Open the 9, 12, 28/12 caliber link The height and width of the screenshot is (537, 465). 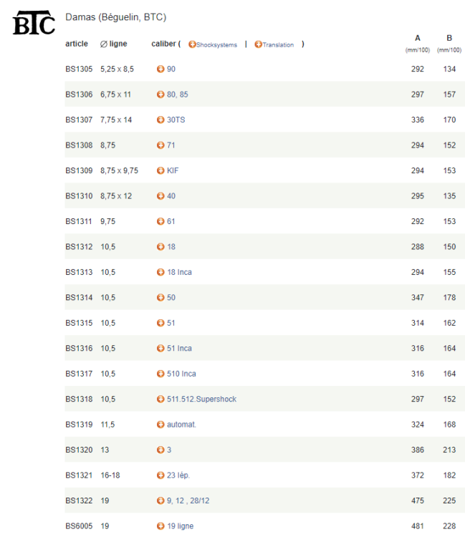(x=188, y=500)
